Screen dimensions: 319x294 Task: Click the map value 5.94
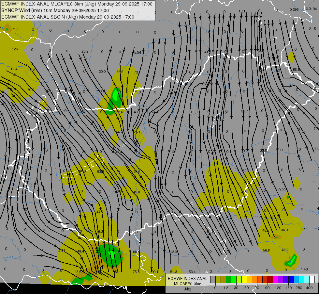[138, 52]
